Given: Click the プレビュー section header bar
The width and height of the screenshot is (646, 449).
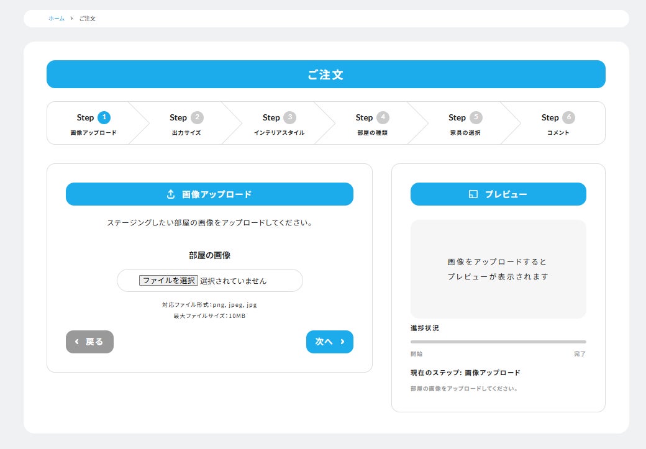Looking at the screenshot, I should [x=498, y=194].
